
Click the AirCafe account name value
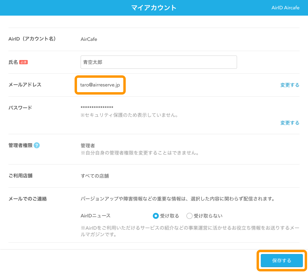[x=89, y=39]
